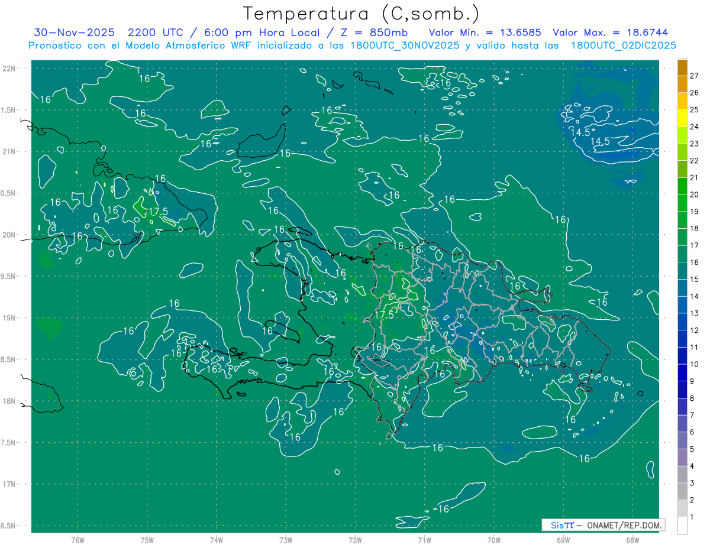Click the dark blue scale segment between 9 and 10
710x548 pixels.
point(682,373)
